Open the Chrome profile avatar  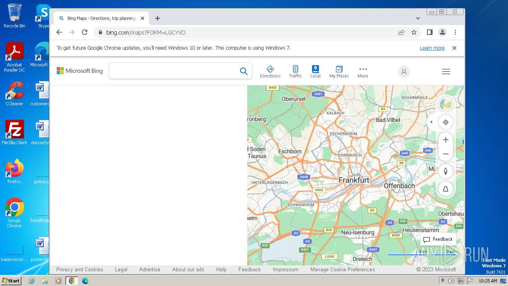[x=443, y=33]
